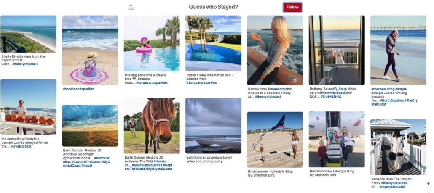
Task: Click the #scrubsandsparkles hashtag under beach blanket pin
Action: (x=79, y=89)
